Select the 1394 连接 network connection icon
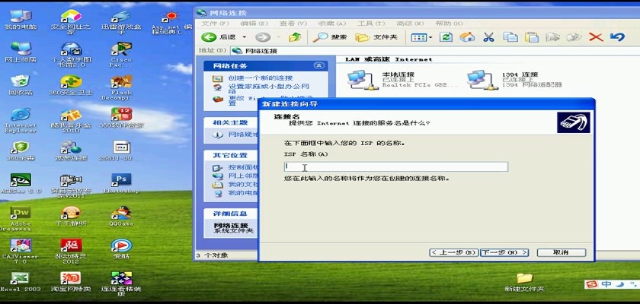640x304 pixels. click(x=478, y=78)
